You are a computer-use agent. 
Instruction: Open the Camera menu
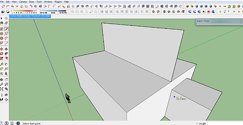tap(23, 2)
